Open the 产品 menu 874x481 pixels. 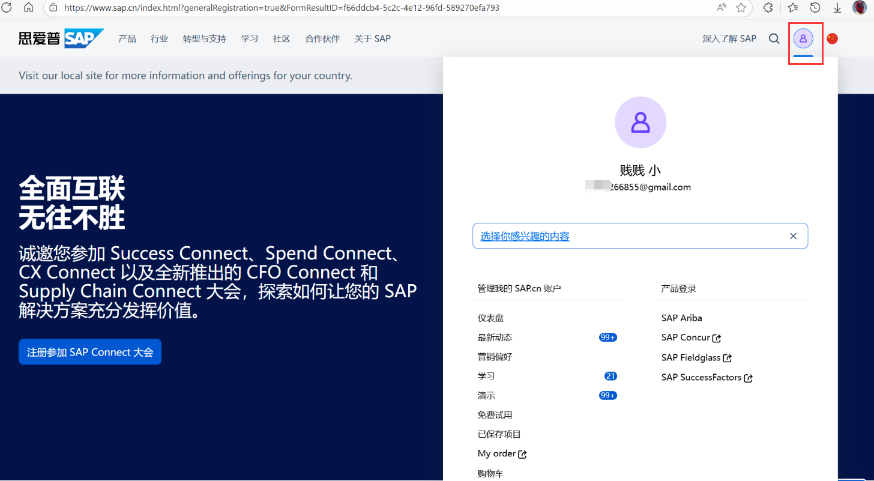(127, 38)
